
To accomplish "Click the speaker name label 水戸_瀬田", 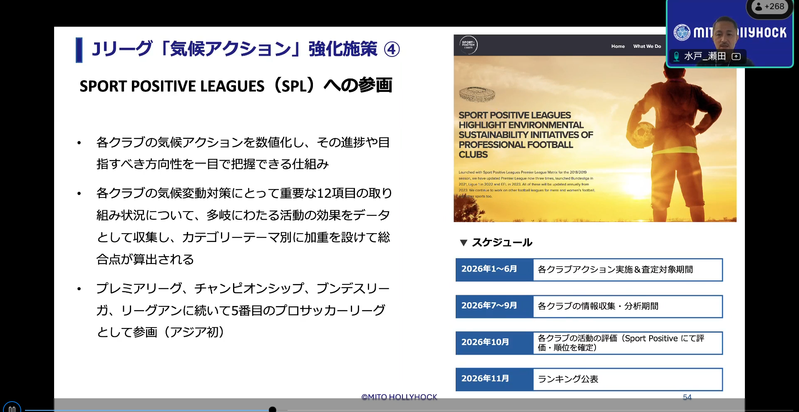I will [705, 56].
